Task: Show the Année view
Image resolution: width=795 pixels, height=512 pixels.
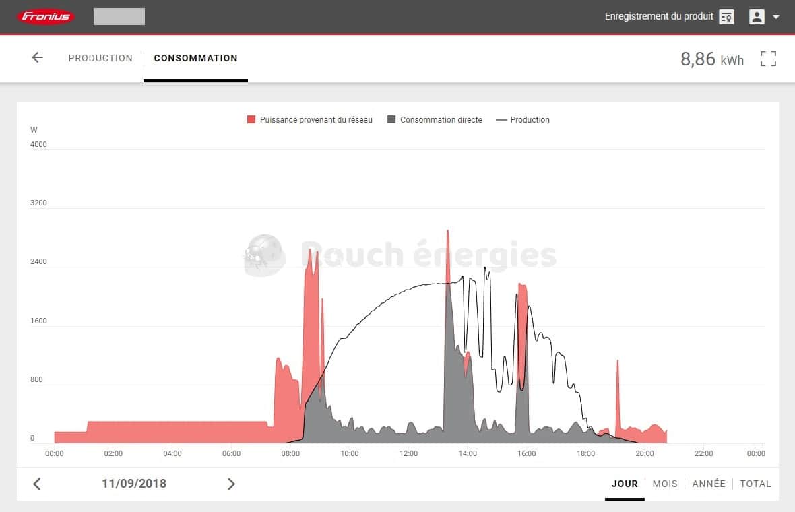Action: pos(709,484)
